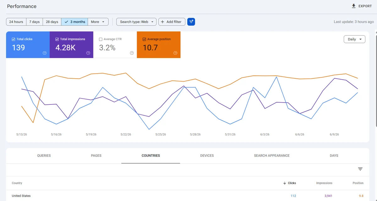Click the 5/13/26 chart date label
Viewport: 377px width, 201px height.
click(x=22, y=134)
